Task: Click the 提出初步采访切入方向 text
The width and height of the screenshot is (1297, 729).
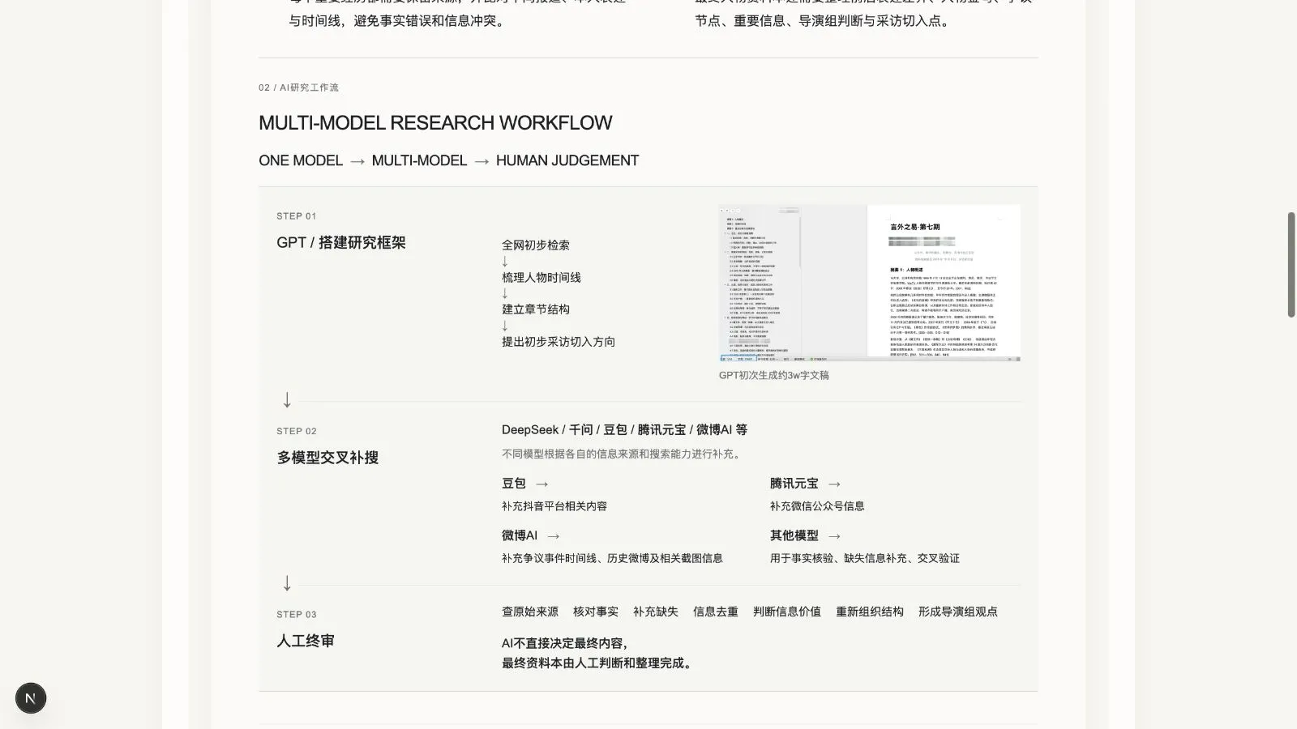Action: 559,341
